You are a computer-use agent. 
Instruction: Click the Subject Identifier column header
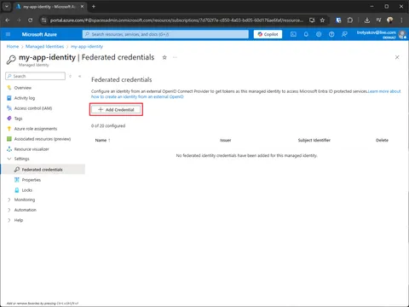[314, 140]
